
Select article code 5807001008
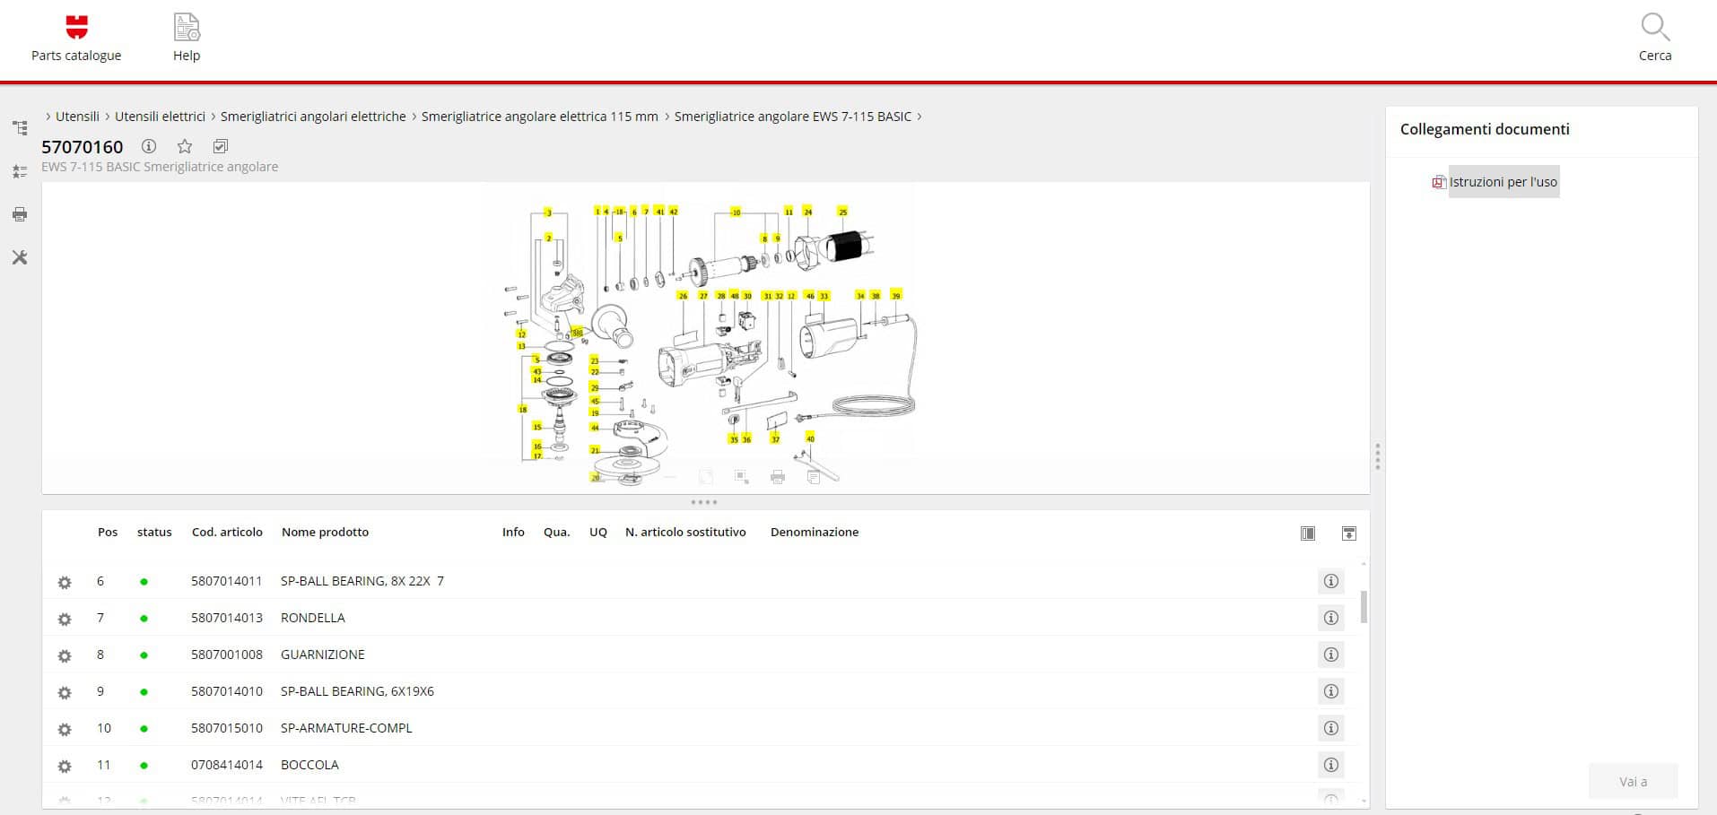[227, 655]
